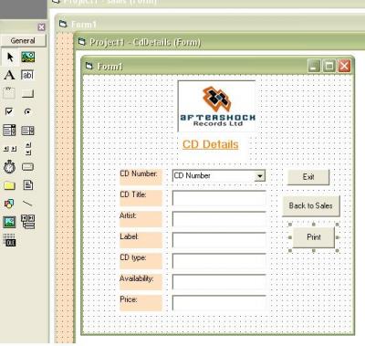Select the OptionButton control tool
The width and height of the screenshot is (365, 346).
tap(27, 111)
